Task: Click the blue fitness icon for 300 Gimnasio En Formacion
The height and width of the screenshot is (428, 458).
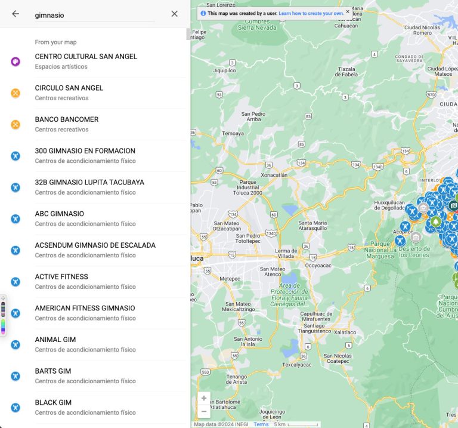Action: pos(16,156)
